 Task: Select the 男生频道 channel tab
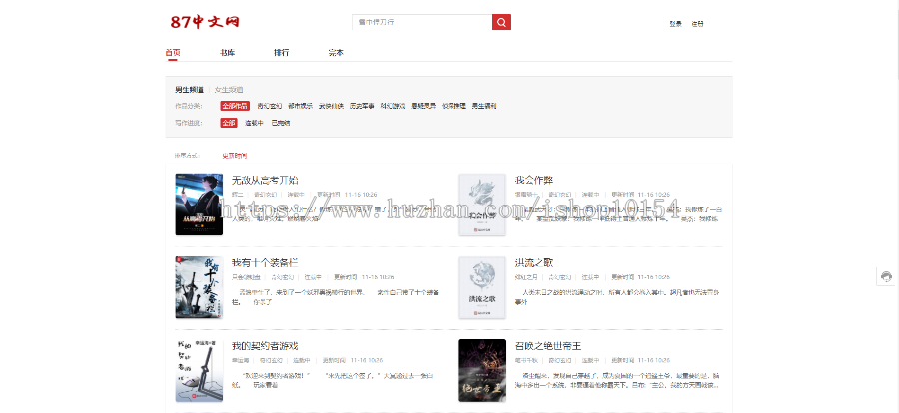click(x=189, y=90)
